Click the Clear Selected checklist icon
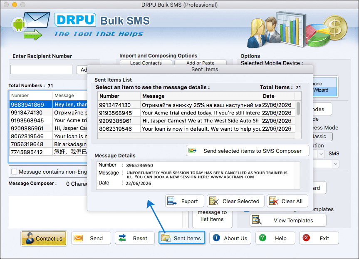The height and width of the screenshot is (259, 359). (x=214, y=201)
